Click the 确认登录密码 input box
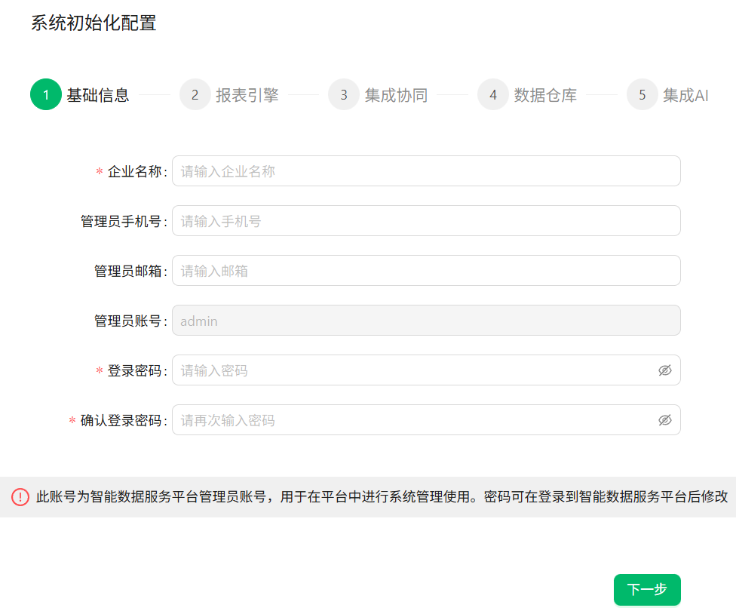 point(411,420)
